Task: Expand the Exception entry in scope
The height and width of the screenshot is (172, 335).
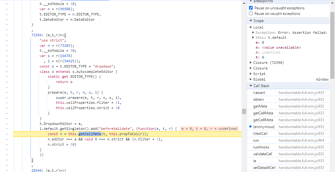Action: pyautogui.click(x=253, y=33)
